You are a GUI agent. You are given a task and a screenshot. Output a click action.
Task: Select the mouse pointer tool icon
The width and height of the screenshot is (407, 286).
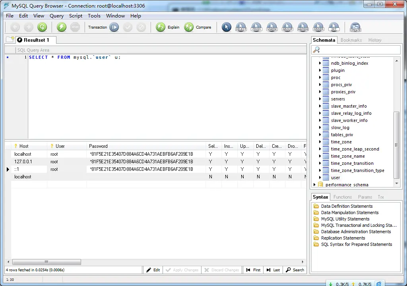point(226,27)
